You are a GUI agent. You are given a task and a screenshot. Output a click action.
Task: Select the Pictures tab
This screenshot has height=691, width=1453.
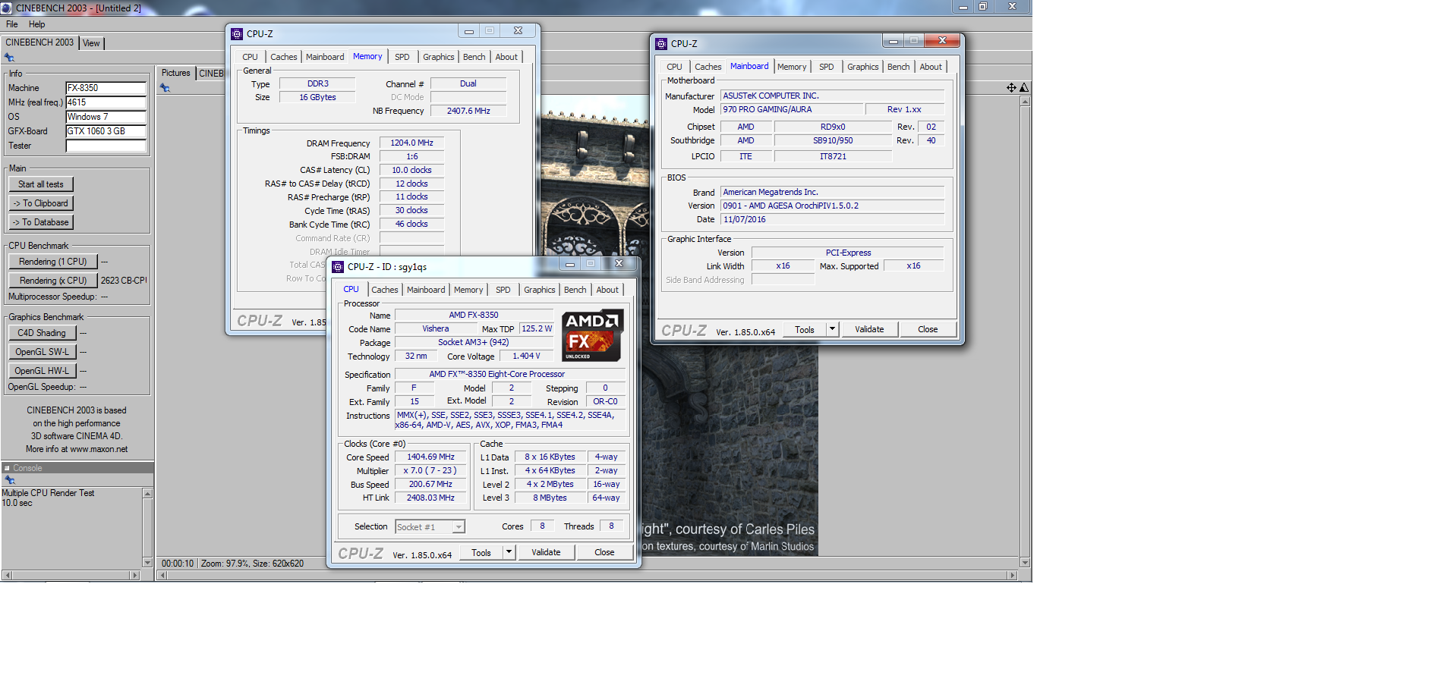pyautogui.click(x=176, y=73)
